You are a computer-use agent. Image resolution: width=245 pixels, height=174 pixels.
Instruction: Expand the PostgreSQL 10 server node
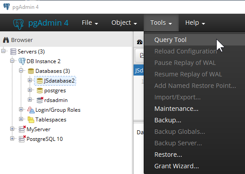point(12,138)
